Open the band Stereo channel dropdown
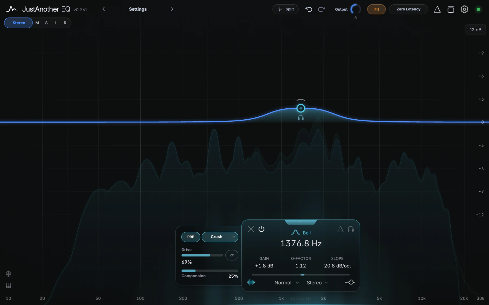 317,283
